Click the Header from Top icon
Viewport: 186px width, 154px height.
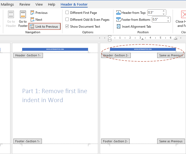click(x=118, y=13)
